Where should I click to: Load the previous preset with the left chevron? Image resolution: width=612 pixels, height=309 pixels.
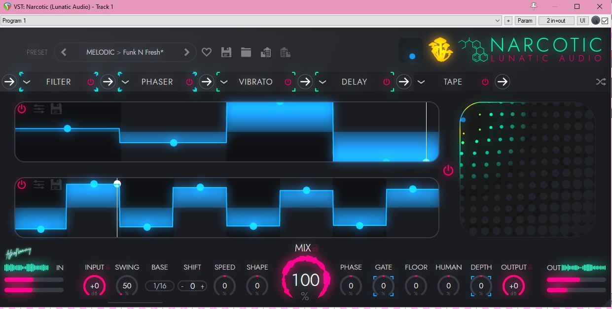pos(64,52)
